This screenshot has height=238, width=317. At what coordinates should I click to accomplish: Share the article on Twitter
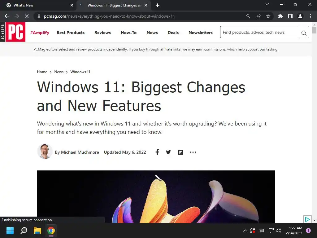pos(168,152)
